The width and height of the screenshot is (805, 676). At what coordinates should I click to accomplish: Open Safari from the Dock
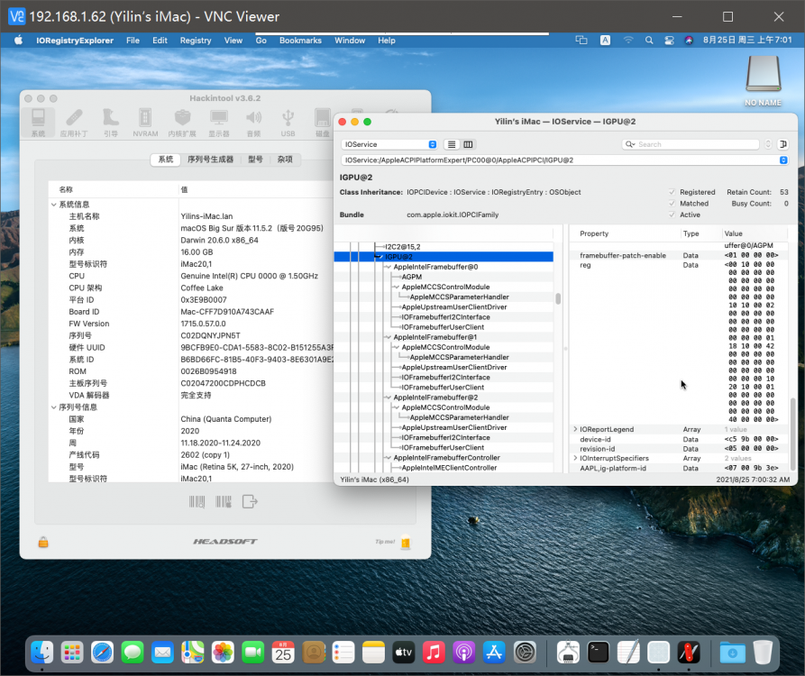[102, 653]
